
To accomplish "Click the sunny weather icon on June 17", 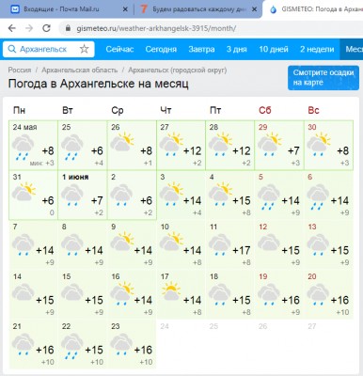I will 171,290.
